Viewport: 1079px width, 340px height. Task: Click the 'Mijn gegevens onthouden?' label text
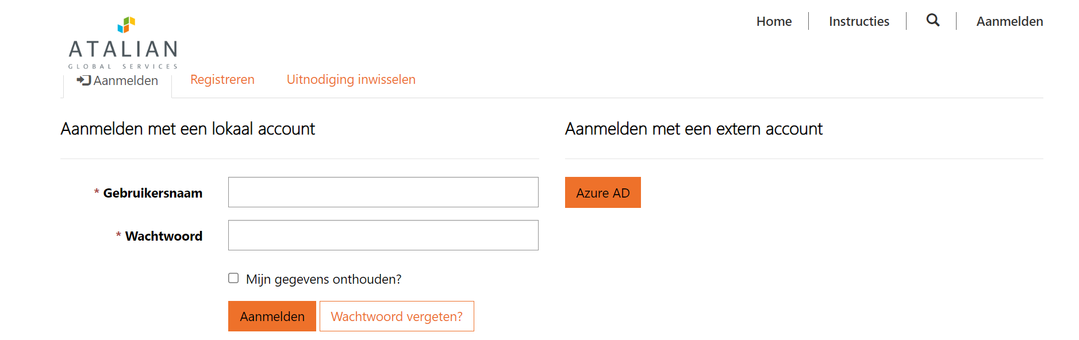click(324, 279)
